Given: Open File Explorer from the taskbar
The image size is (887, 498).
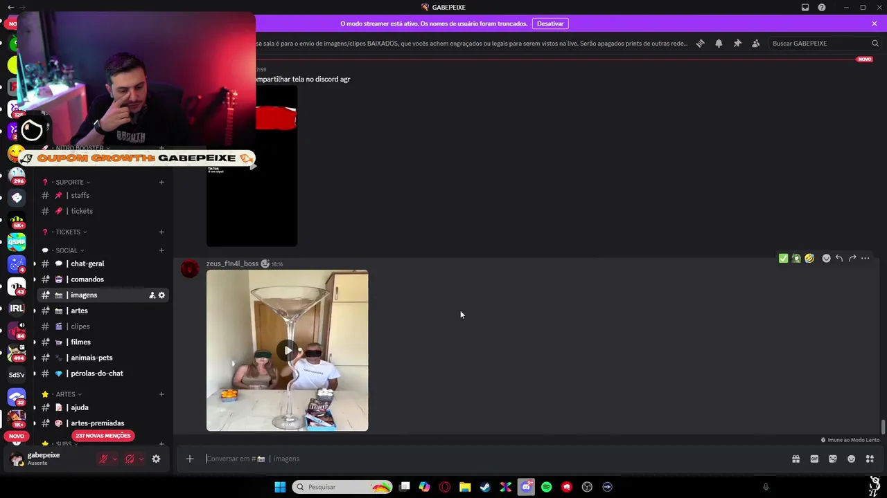Looking at the screenshot, I should click(465, 487).
